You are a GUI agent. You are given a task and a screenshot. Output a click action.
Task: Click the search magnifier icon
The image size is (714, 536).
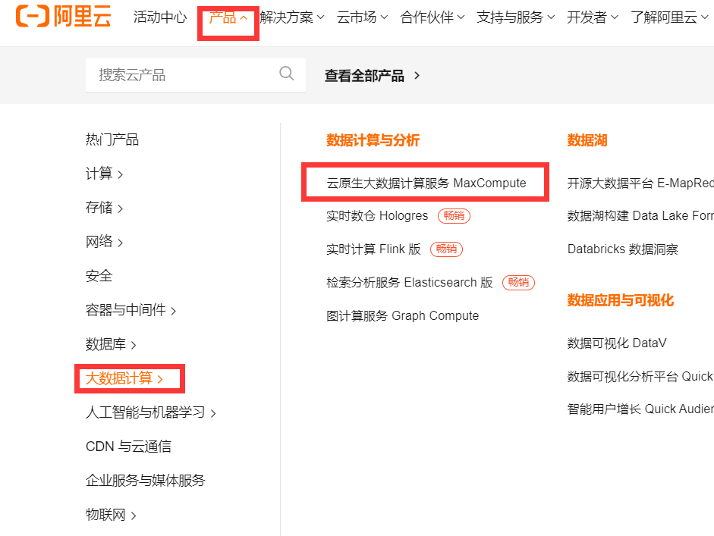[x=286, y=74]
